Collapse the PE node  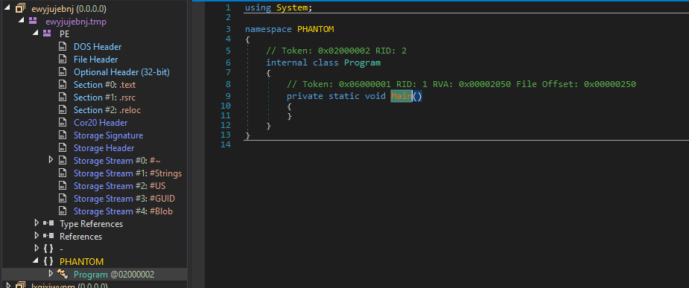(x=35, y=33)
